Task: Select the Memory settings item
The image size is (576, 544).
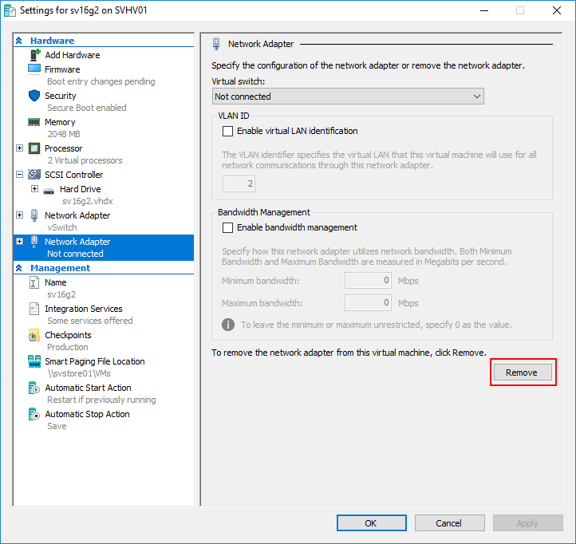Action: pyautogui.click(x=60, y=122)
